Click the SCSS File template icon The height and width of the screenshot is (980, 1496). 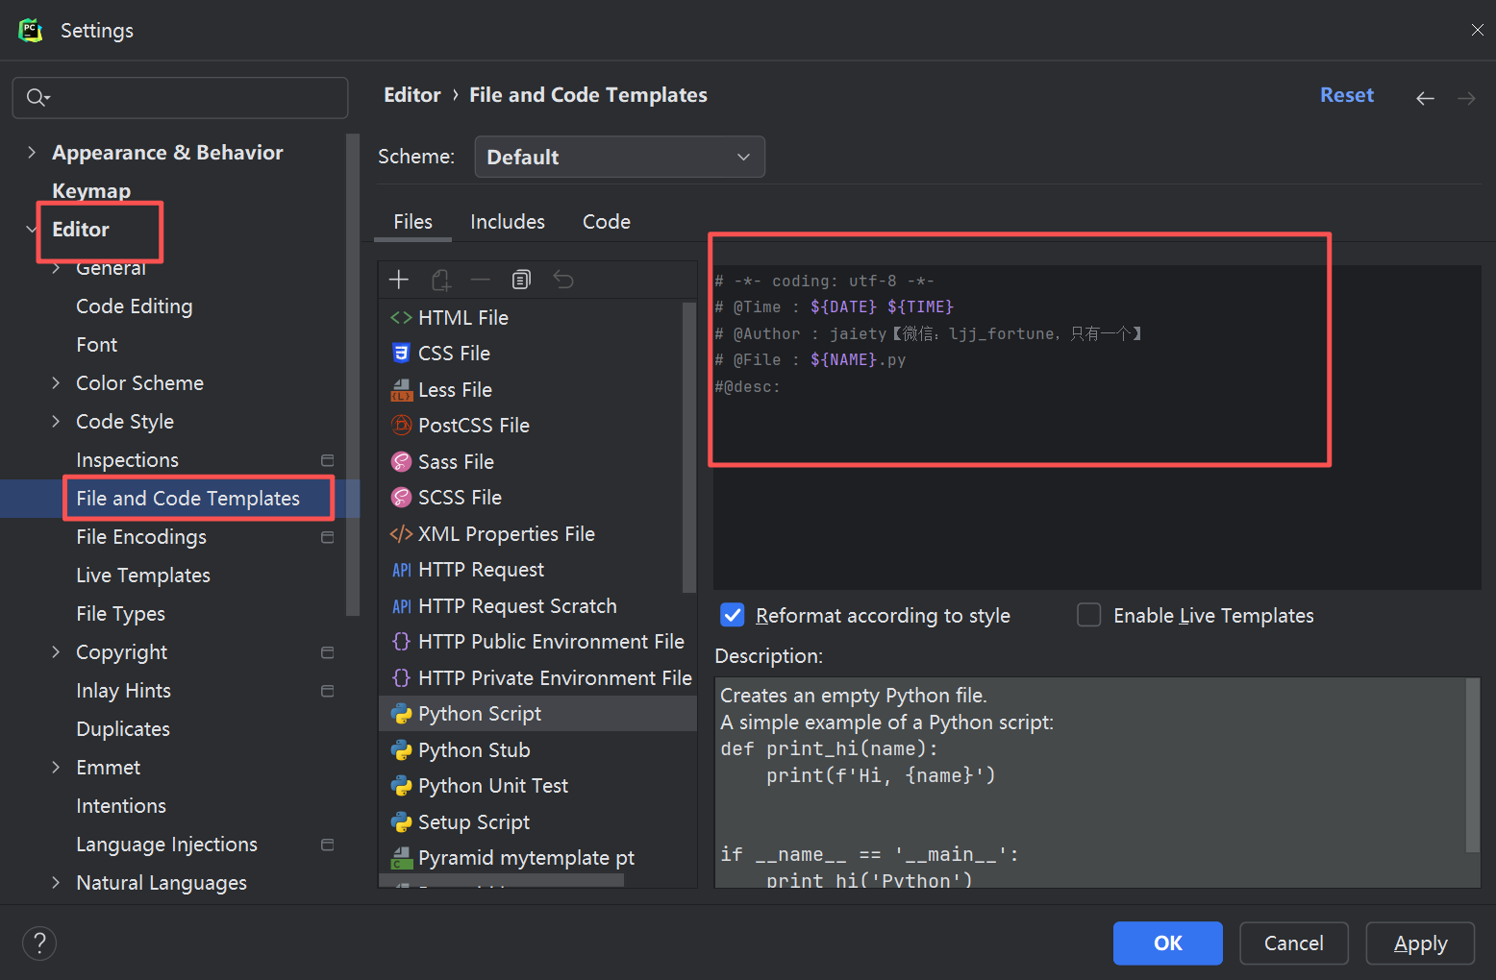coord(401,498)
